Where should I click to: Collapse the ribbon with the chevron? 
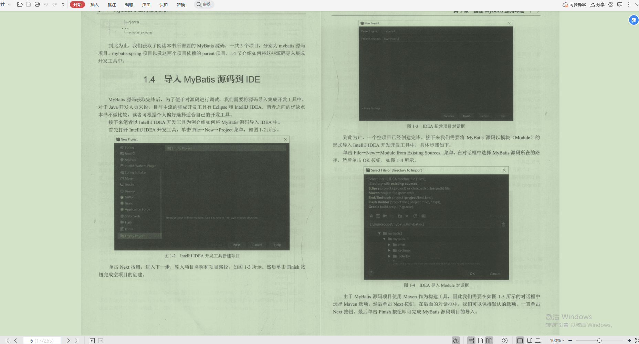click(637, 4)
